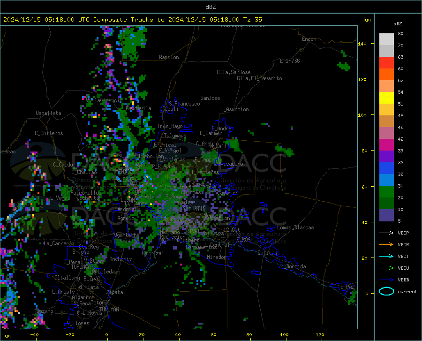
Task: Click the 'Catitas' map label
Action: point(267,253)
